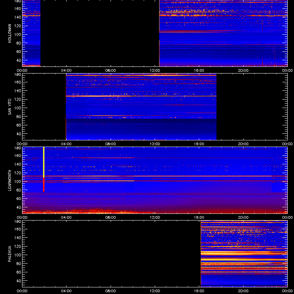This screenshot has height=294, width=294.
Task: Choose 08:00 on the Palehua time axis
Action: tap(111, 291)
